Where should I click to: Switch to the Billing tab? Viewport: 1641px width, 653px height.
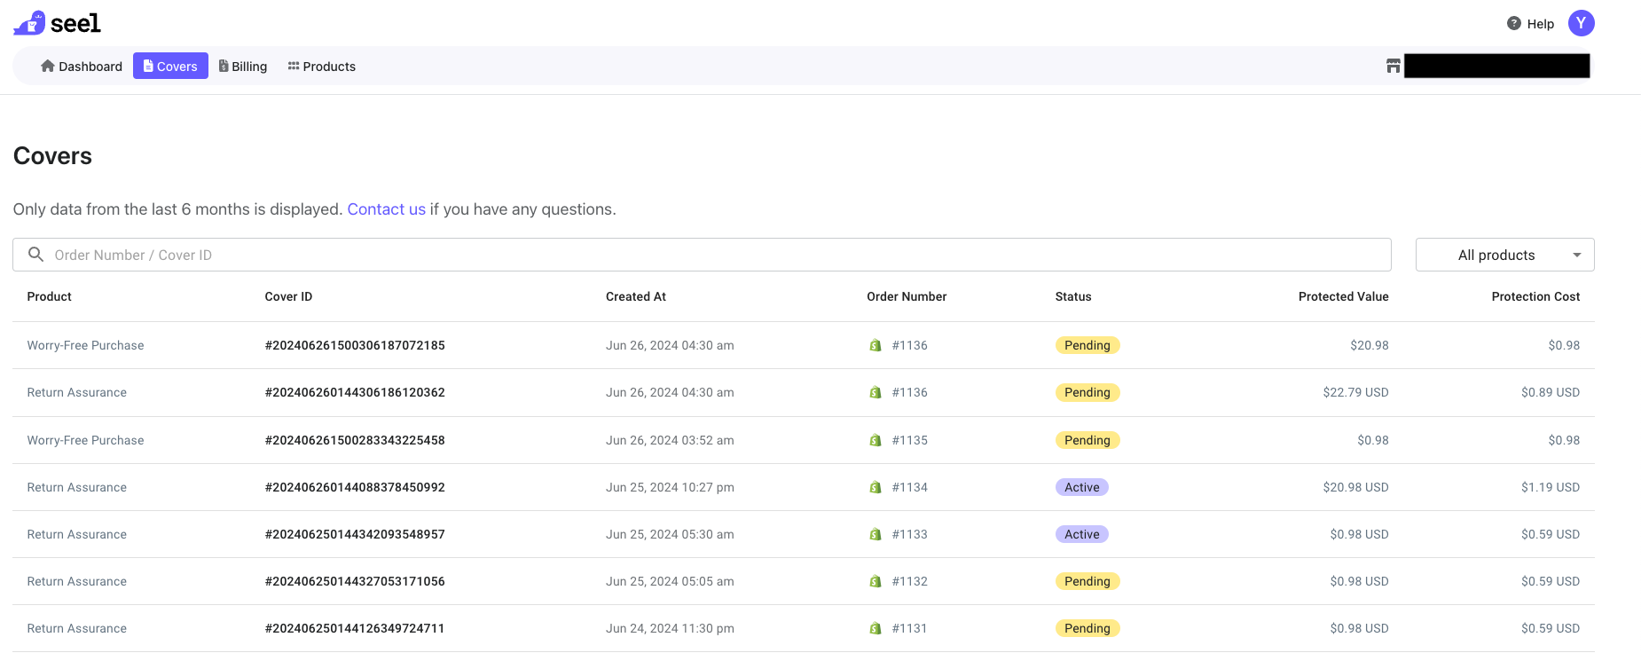[x=243, y=67]
